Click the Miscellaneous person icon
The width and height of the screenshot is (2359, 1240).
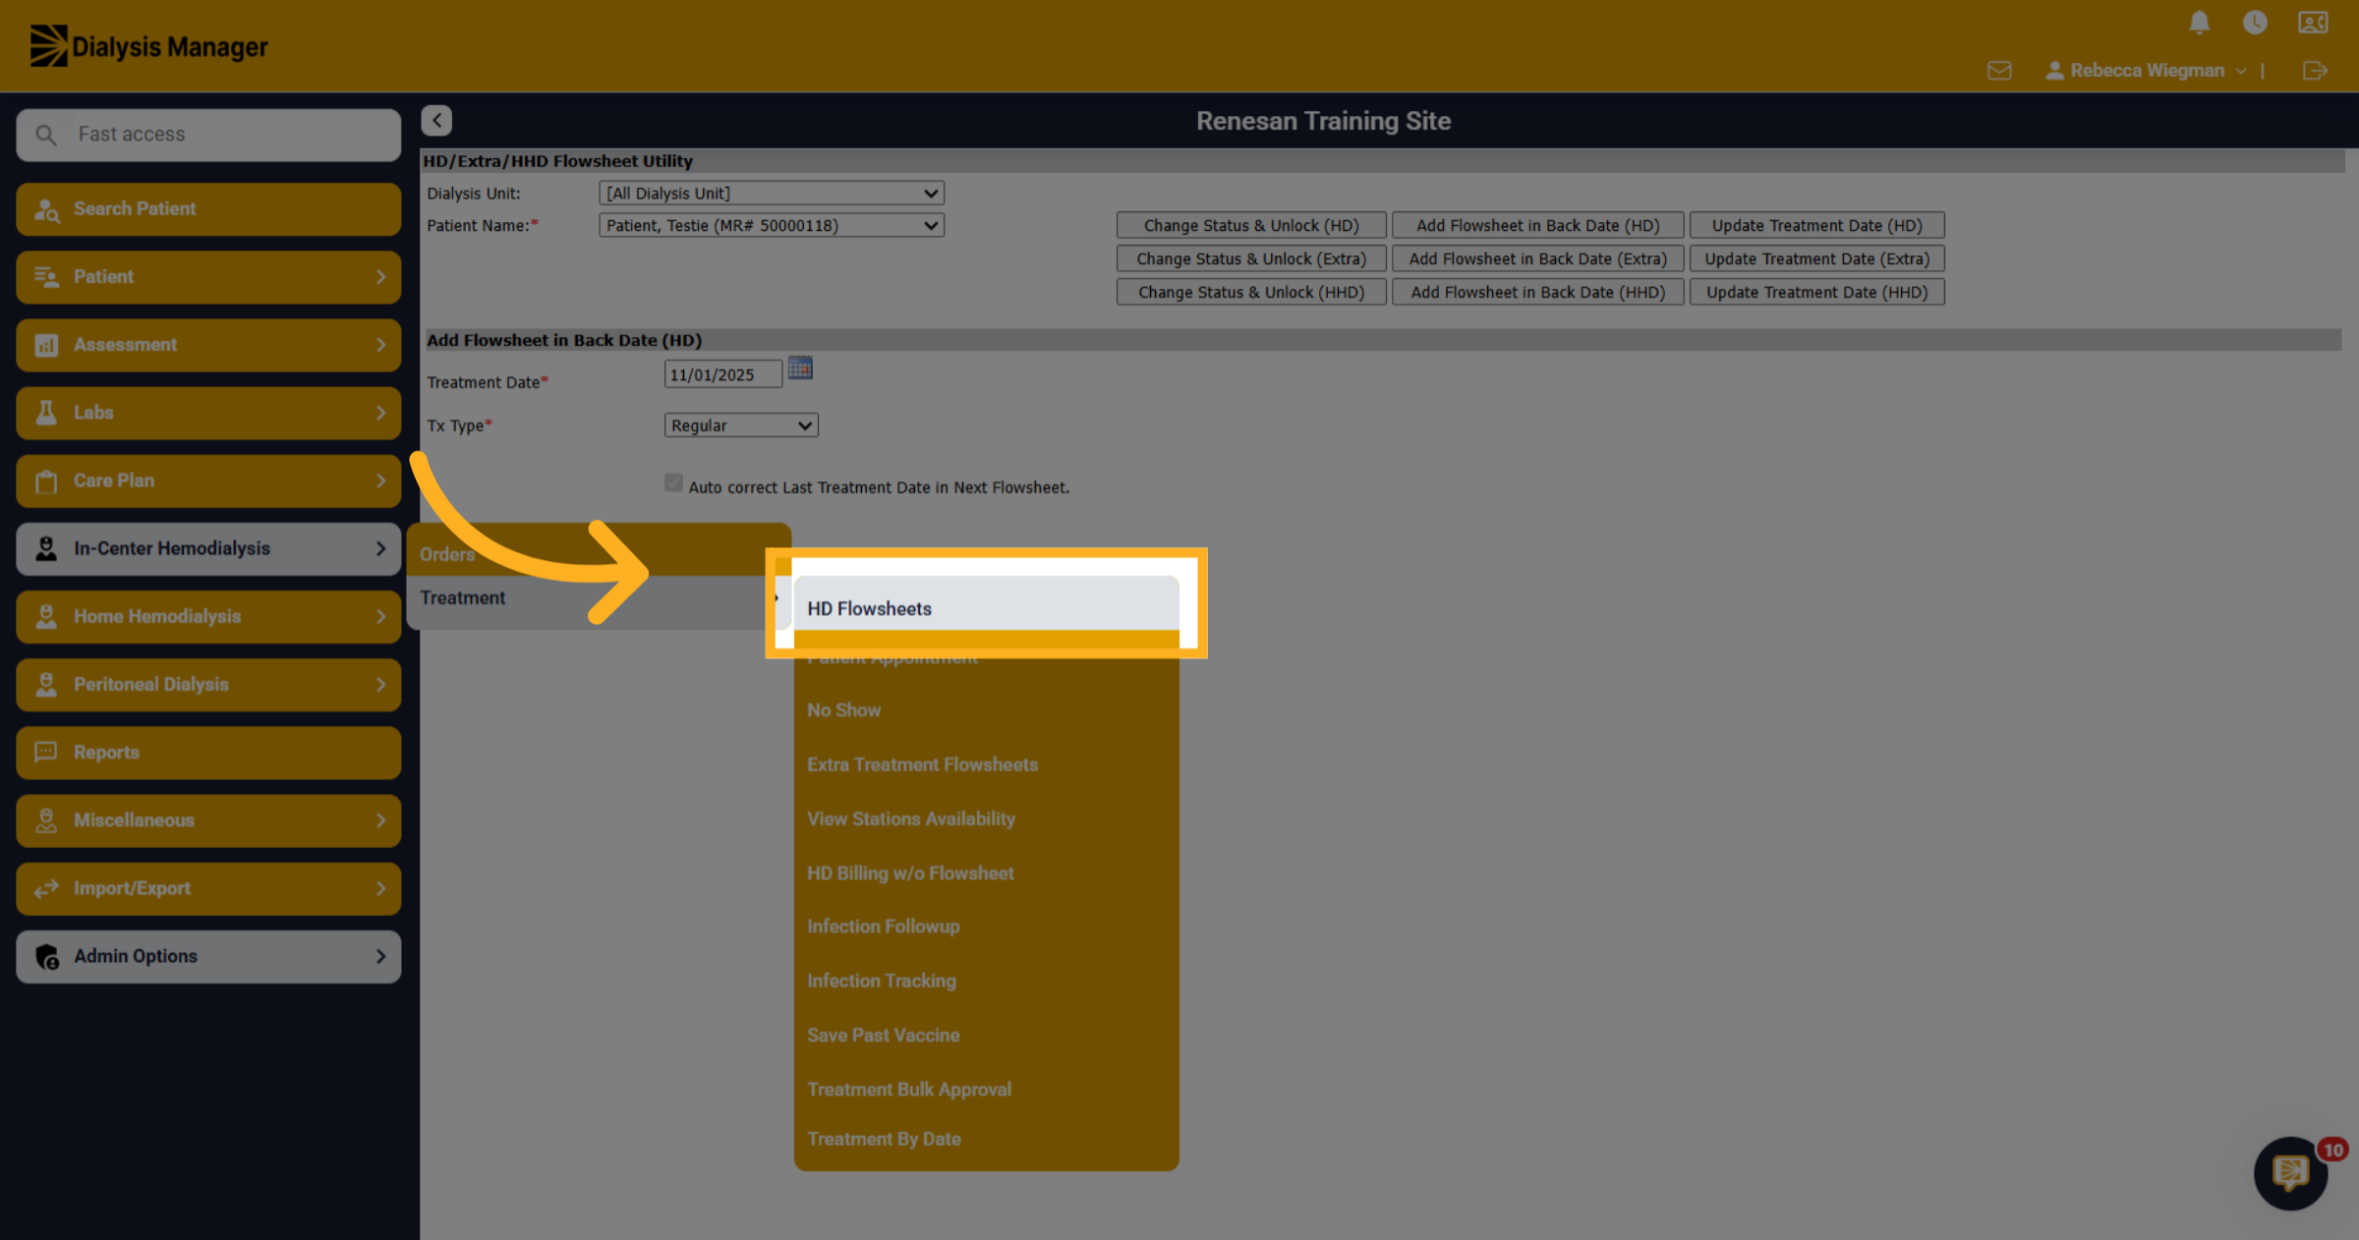(46, 820)
